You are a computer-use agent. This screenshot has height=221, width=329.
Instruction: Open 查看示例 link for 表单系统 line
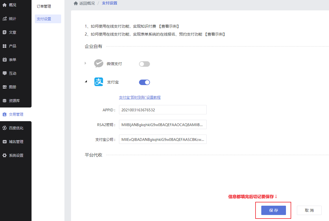pos(215,34)
